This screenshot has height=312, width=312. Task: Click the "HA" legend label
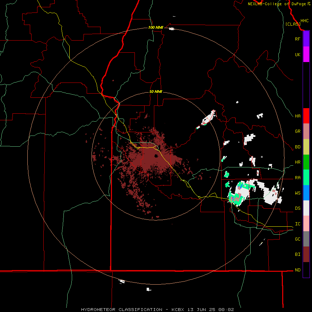(x=297, y=116)
